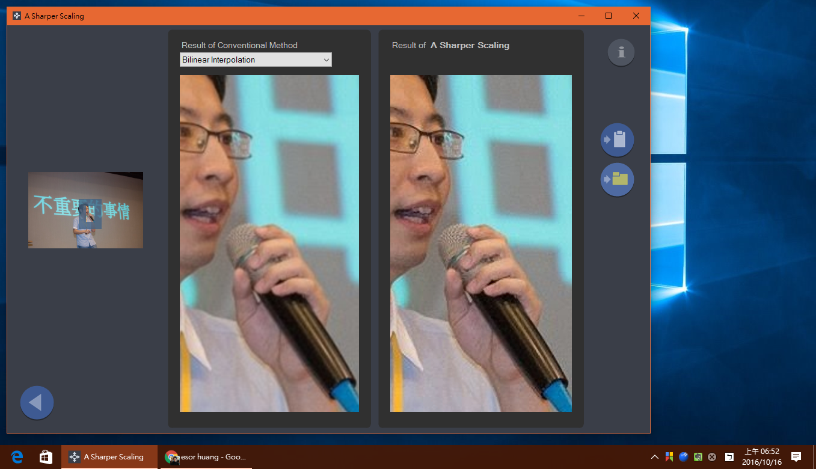Screen dimensions: 816x469
Task: Switch to A Sharper Scaling taskbar button
Action: 109,457
